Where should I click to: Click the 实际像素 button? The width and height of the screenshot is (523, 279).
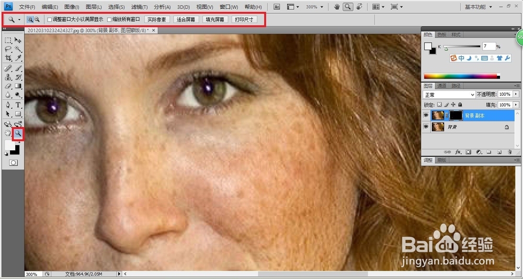click(x=157, y=20)
